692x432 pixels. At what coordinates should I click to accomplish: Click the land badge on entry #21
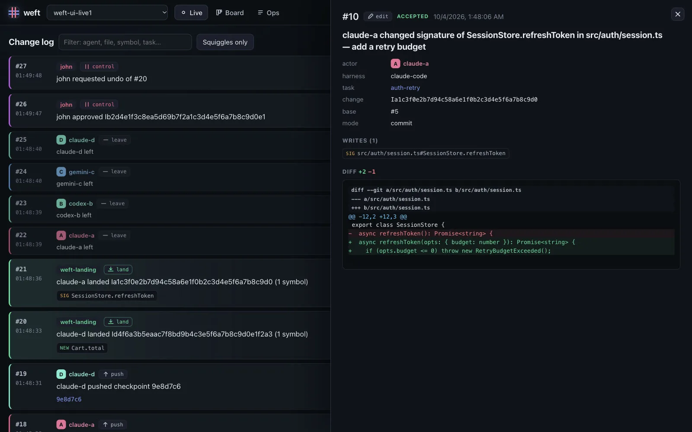point(118,270)
